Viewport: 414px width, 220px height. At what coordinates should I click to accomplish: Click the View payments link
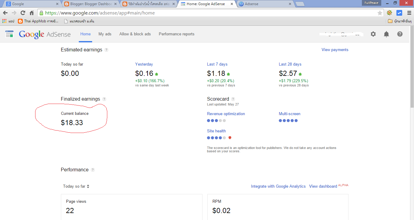[x=335, y=50]
